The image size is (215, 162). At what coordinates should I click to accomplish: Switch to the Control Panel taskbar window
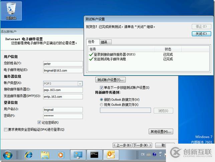point(78,155)
